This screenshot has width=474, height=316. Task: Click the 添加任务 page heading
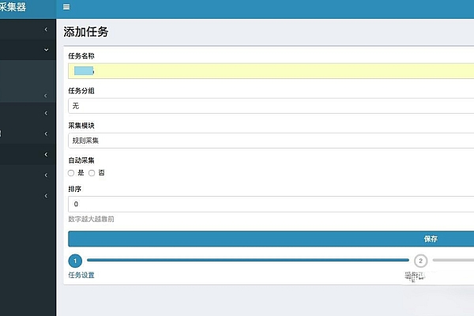pos(86,32)
